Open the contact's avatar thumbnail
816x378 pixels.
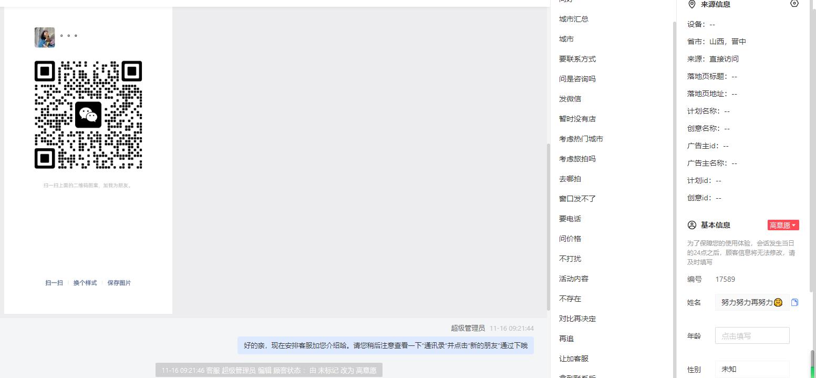[45, 37]
